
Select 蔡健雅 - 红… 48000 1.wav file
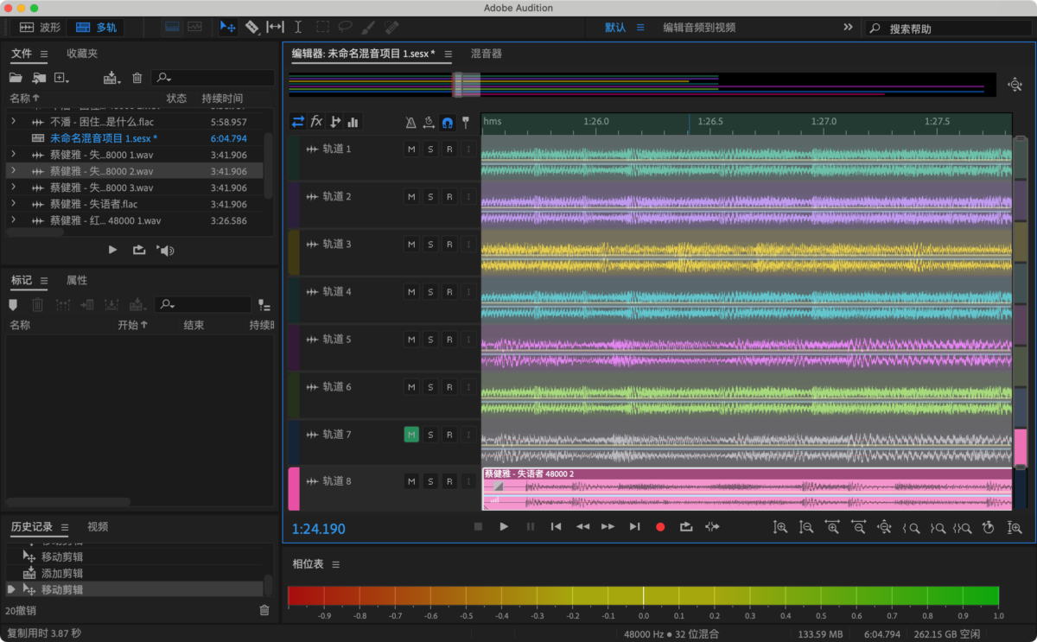(105, 220)
